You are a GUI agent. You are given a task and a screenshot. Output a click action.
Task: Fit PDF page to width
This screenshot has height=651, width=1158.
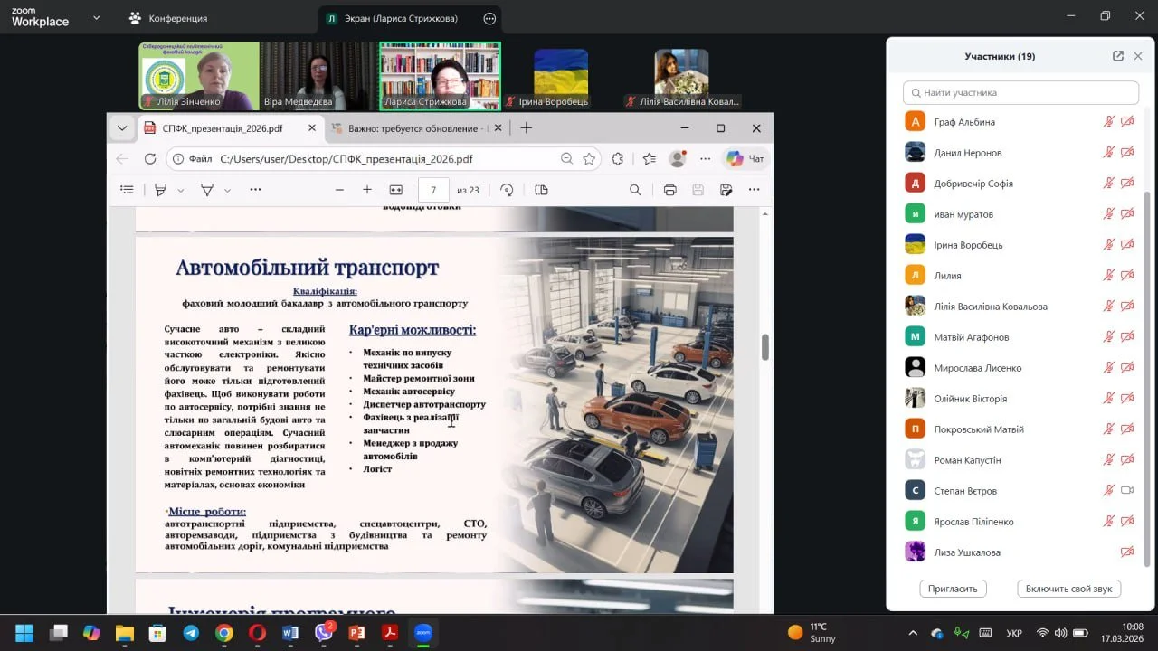(395, 190)
